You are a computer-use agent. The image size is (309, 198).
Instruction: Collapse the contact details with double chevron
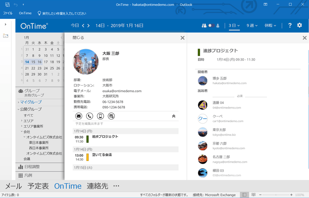click(x=173, y=116)
